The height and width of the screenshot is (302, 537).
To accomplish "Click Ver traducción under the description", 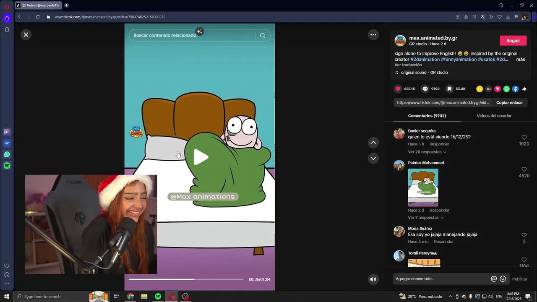I will pos(408,65).
